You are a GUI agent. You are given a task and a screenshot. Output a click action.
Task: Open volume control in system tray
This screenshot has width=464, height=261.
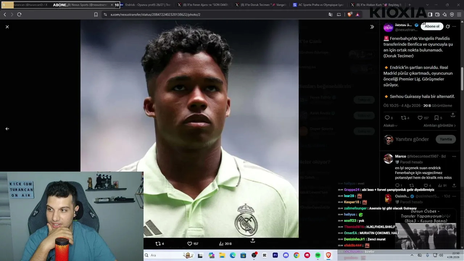pyautogui.click(x=441, y=255)
